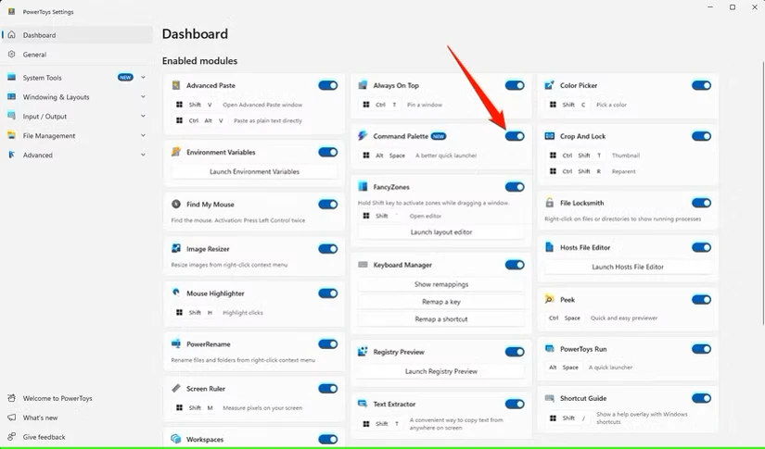The image size is (765, 449).
Task: Click the Text Extractor module icon
Action: pyautogui.click(x=363, y=404)
